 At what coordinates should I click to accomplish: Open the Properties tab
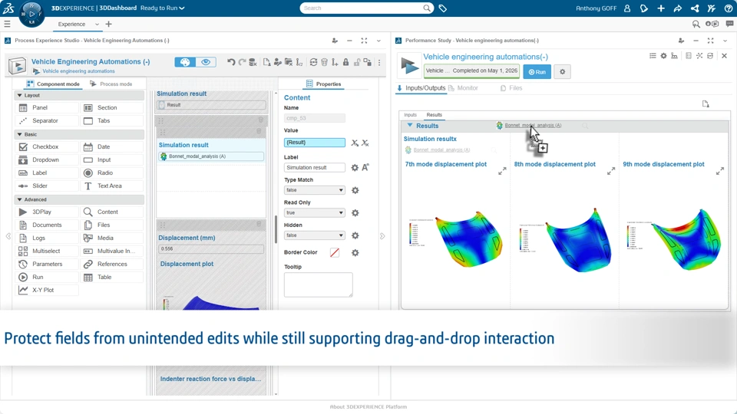pos(323,84)
